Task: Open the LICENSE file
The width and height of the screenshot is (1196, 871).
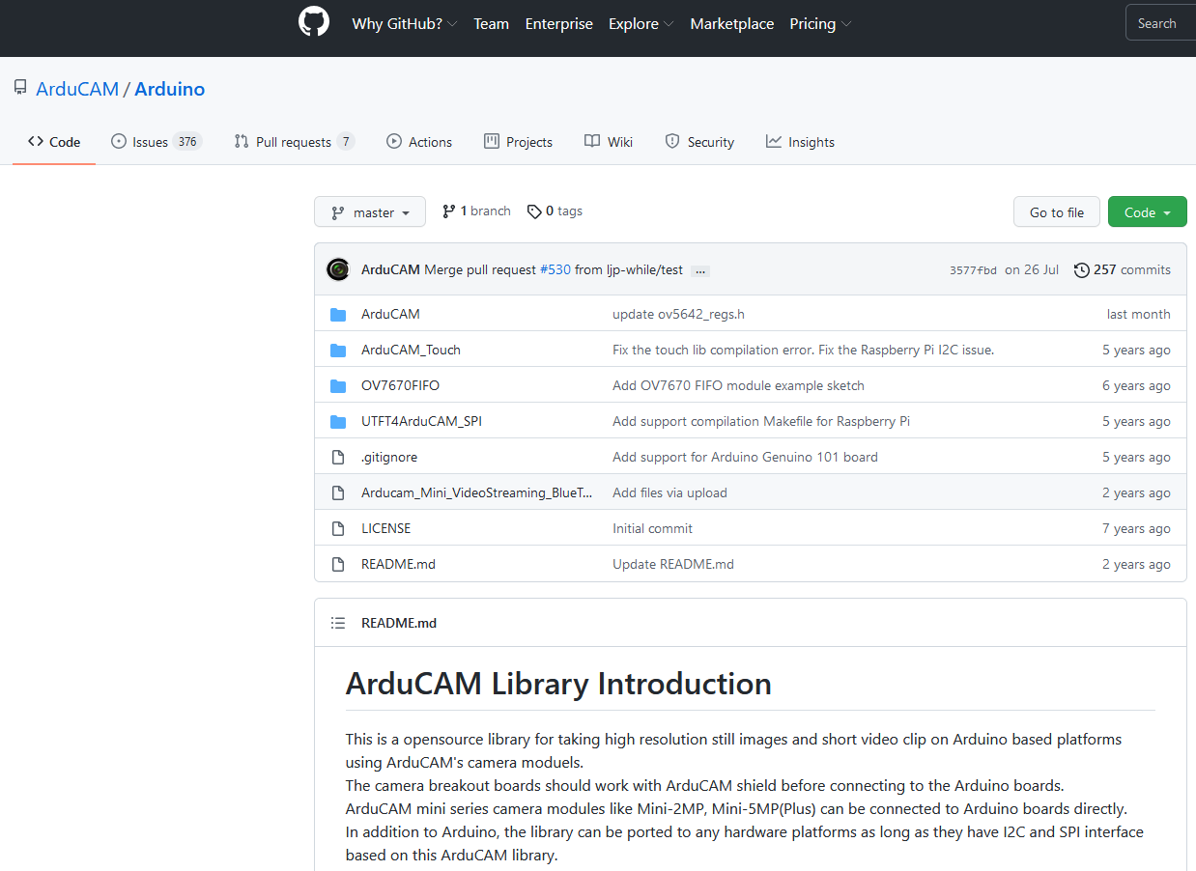Action: (385, 529)
